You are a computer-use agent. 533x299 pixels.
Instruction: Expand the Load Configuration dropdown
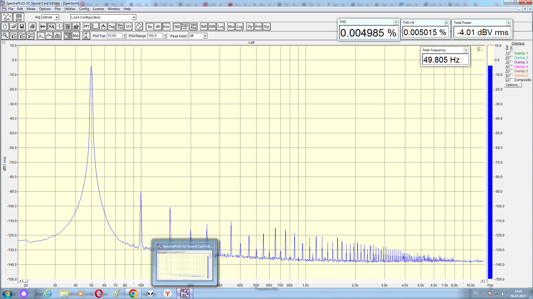(134, 17)
